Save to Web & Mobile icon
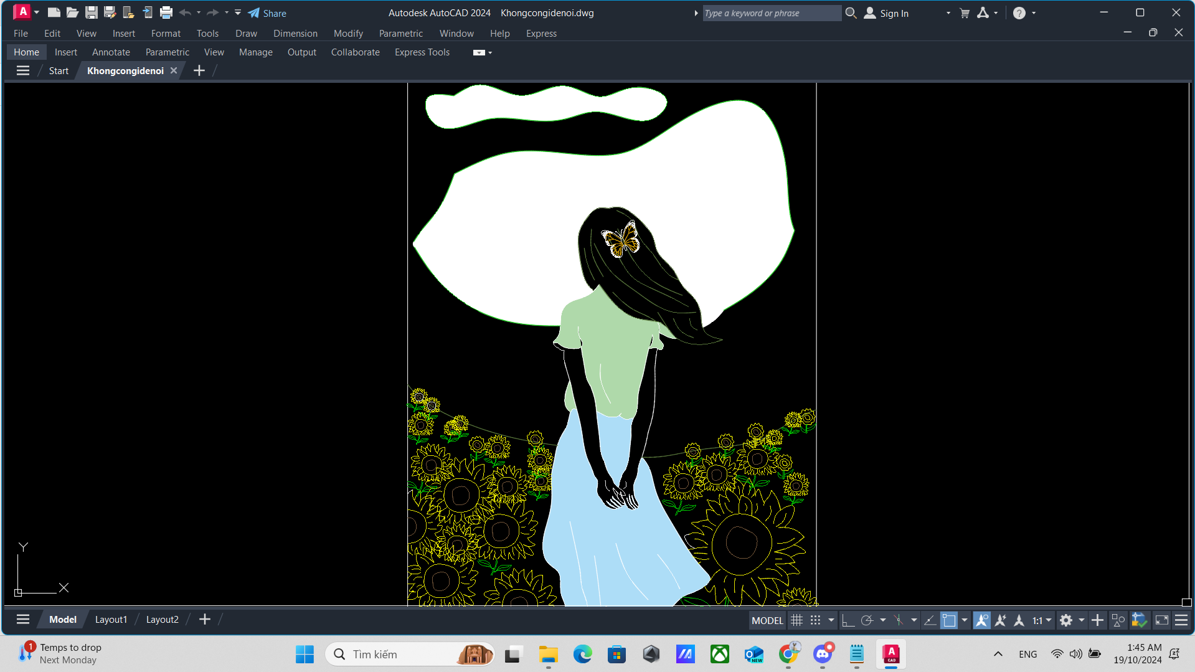The height and width of the screenshot is (672, 1195). click(x=147, y=12)
